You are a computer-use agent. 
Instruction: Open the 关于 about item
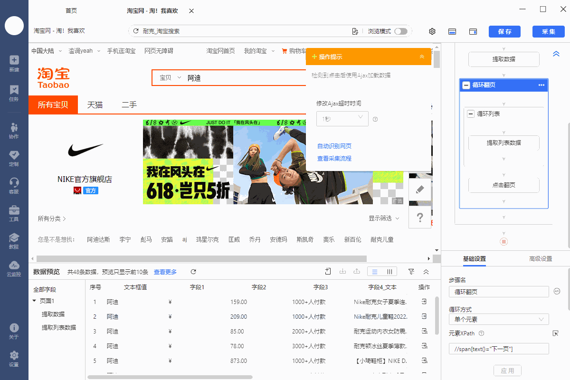tap(14, 331)
